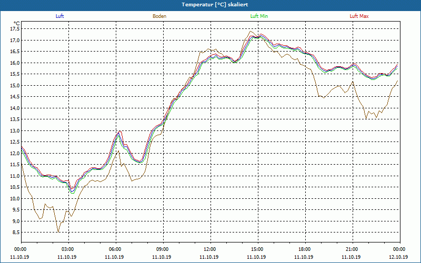Screen dimensions: 421x263
Task: Click the 14,5 y-axis value
Action: [x=15, y=97]
